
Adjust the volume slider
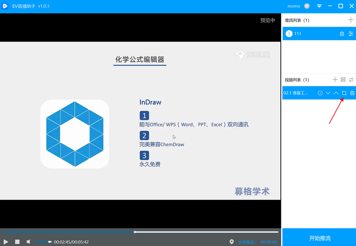(x=43, y=242)
